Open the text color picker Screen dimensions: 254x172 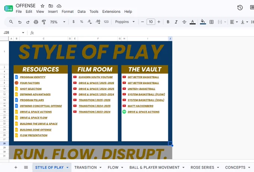point(192,22)
